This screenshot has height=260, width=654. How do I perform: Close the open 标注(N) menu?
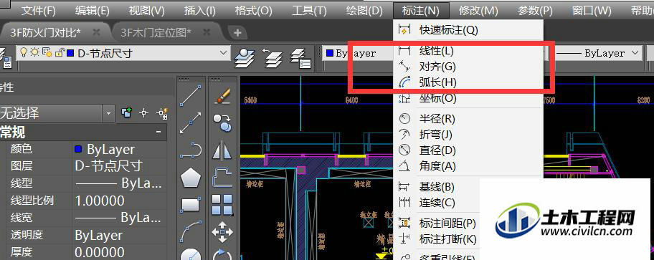421,11
